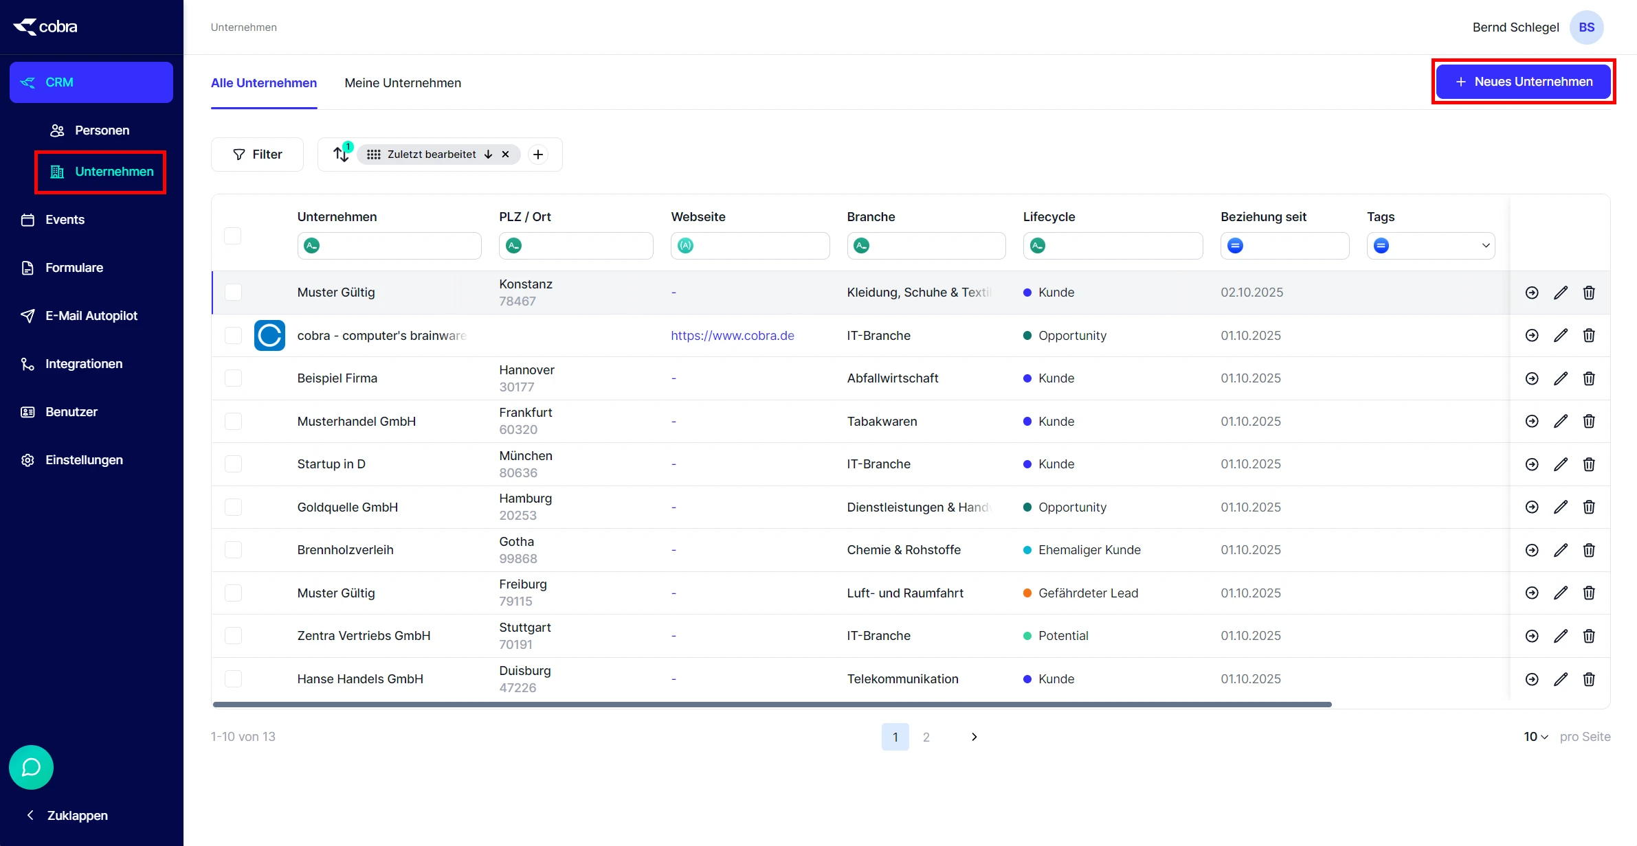Delete the Beispiel Firma row via trash icon

pyautogui.click(x=1589, y=378)
